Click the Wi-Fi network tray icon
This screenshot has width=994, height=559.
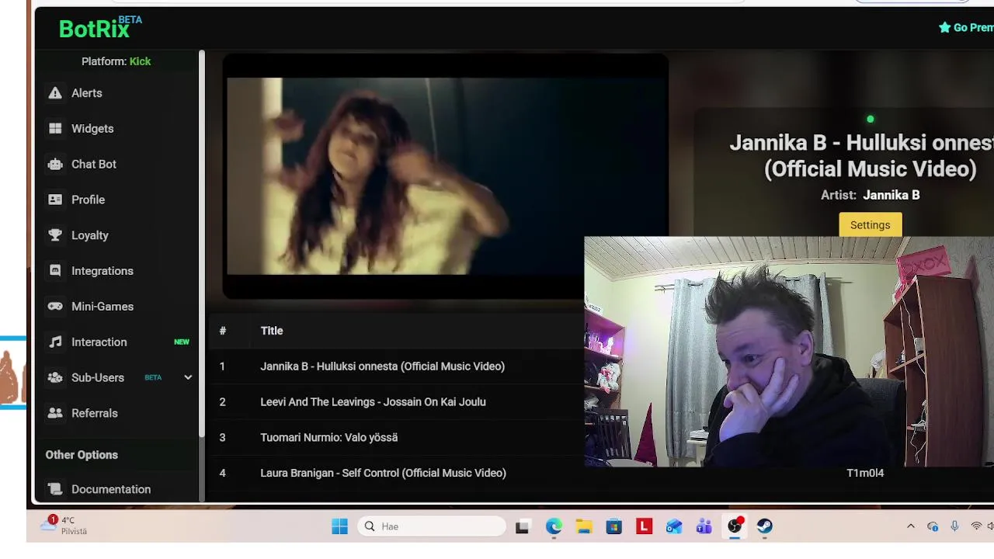tap(976, 526)
